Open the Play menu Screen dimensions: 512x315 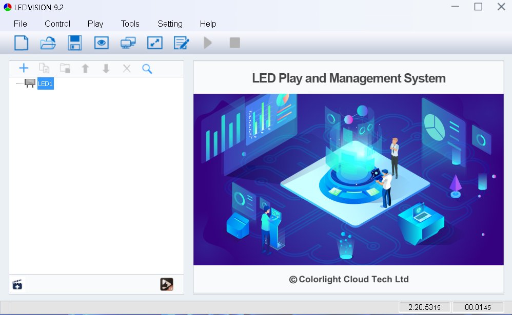point(95,24)
